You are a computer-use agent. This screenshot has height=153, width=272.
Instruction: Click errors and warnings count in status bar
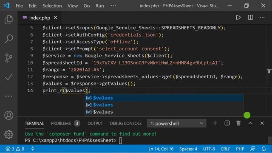(x=15, y=149)
